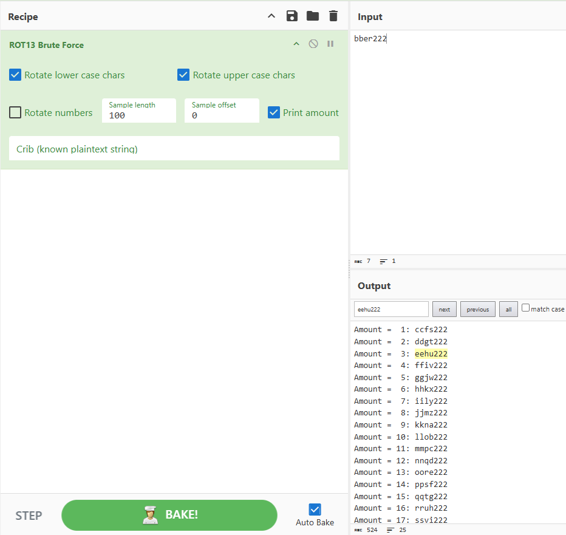Select output line Amount 16: rruh222

(x=400, y=508)
